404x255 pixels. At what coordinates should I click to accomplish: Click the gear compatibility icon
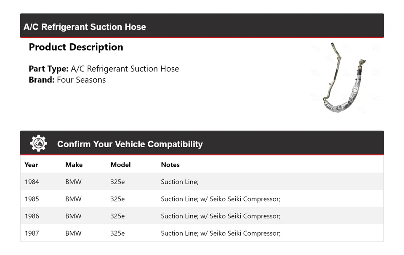pos(38,143)
